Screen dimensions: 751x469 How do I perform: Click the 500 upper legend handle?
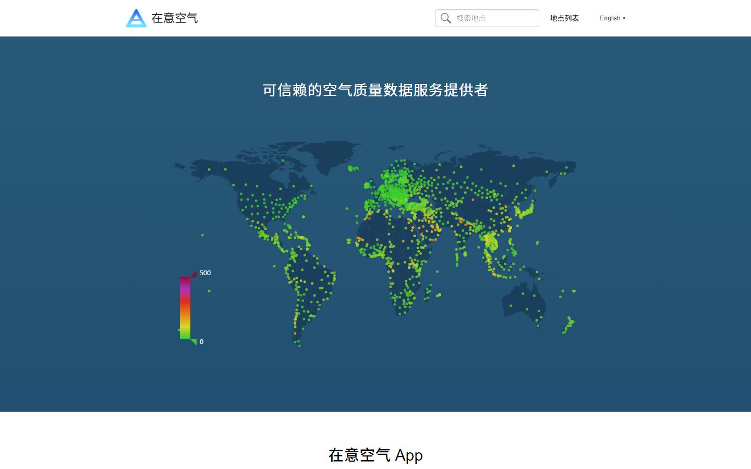pyautogui.click(x=193, y=273)
